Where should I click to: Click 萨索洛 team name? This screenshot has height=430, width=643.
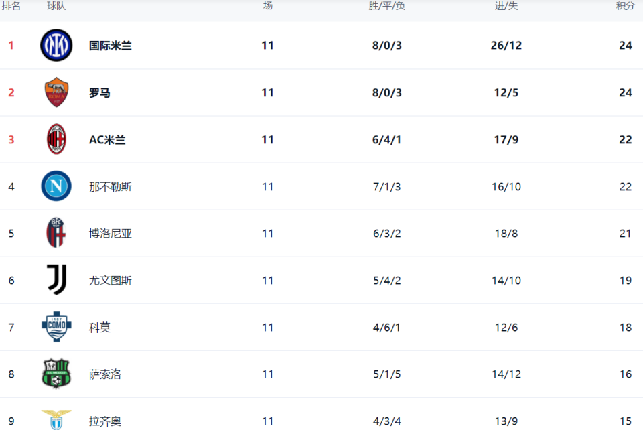[x=105, y=374]
